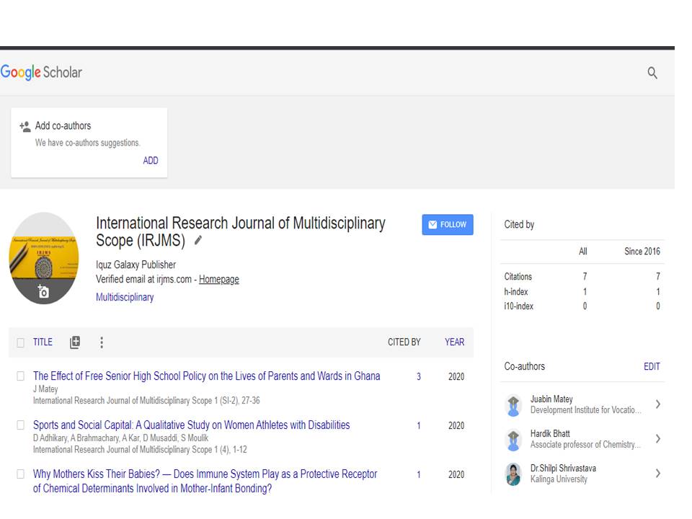Viewport: 692px width, 519px height.
Task: Click the pencil edit icon beside profile name
Action: point(198,241)
